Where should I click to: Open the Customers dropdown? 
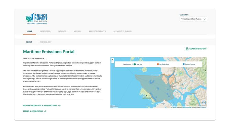(193, 19)
